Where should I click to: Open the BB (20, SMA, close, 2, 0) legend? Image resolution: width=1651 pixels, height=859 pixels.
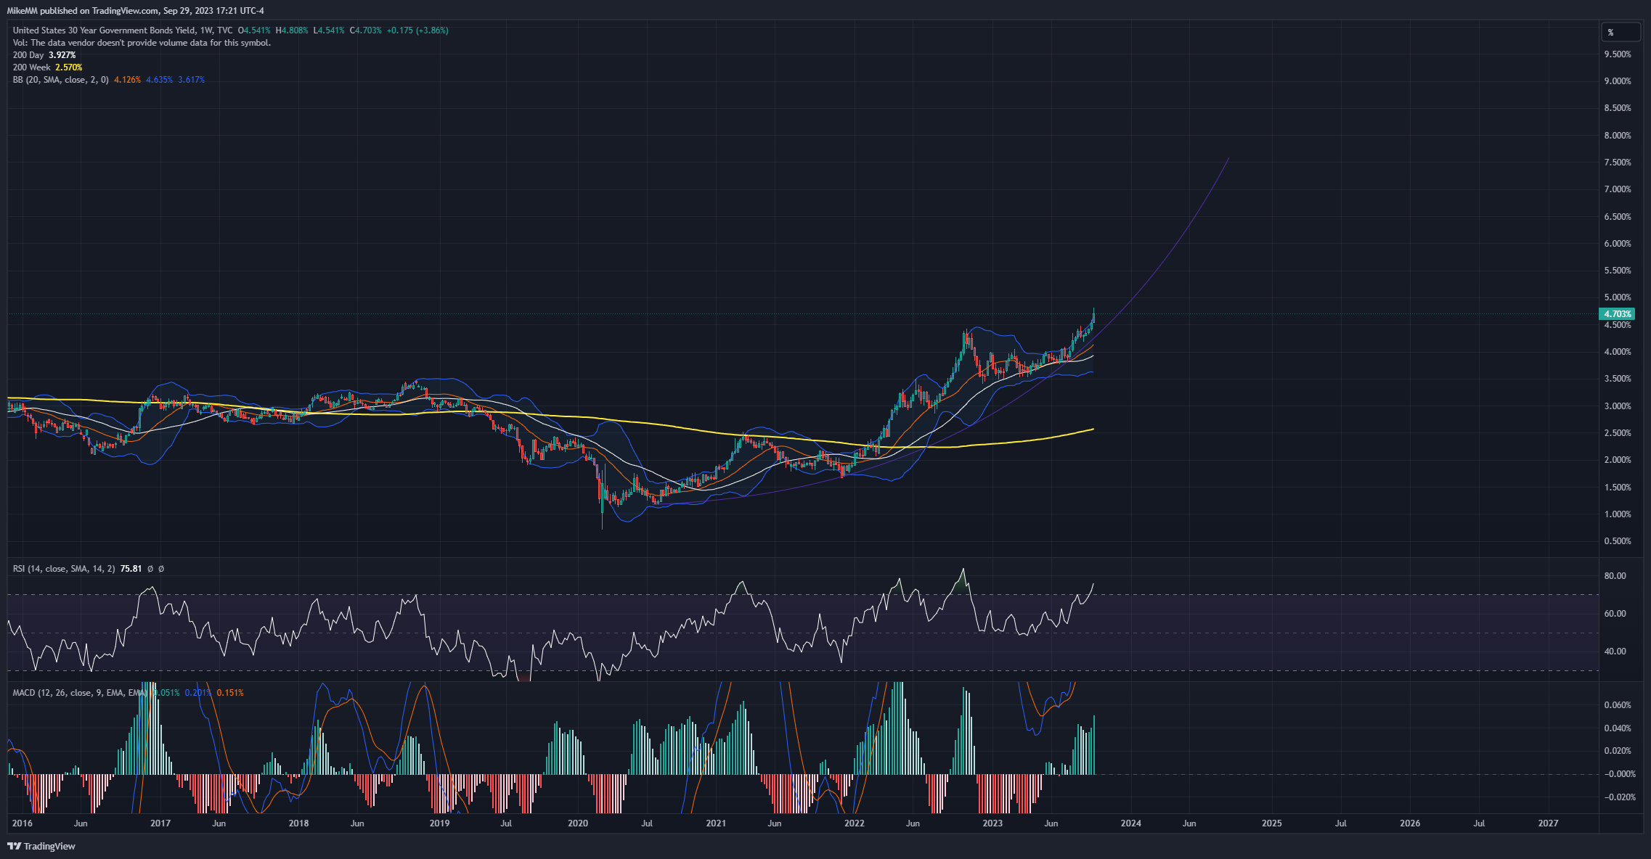click(60, 80)
